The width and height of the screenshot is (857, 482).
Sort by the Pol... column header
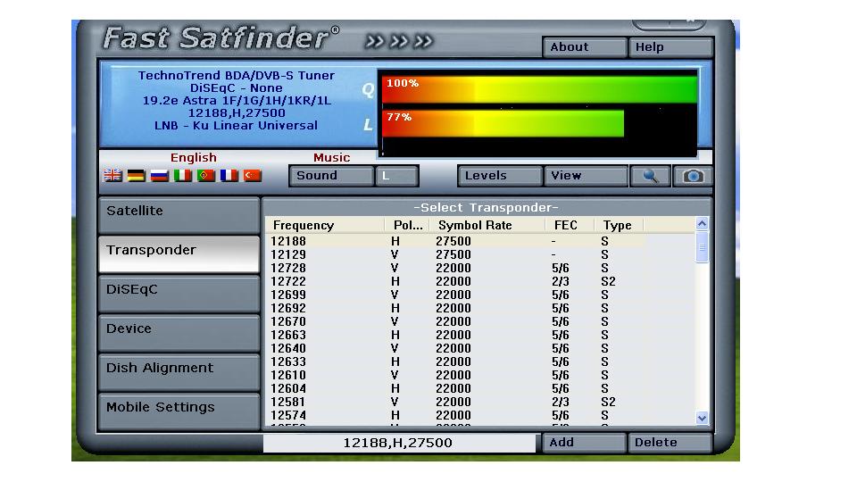click(407, 225)
